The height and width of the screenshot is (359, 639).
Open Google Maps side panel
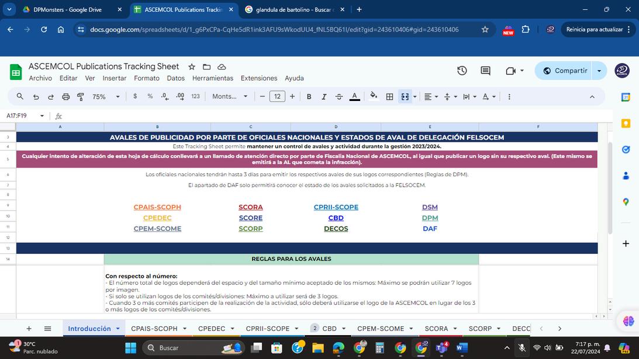pyautogui.click(x=626, y=202)
